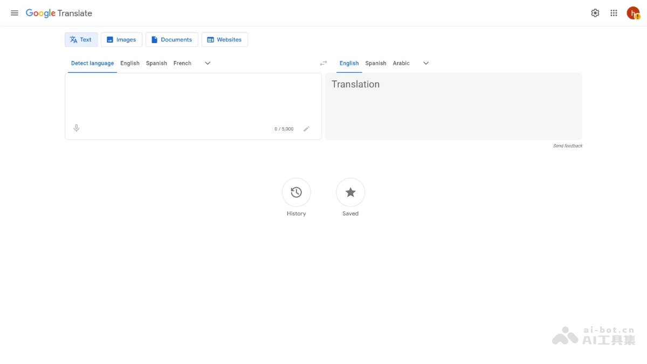Image resolution: width=647 pixels, height=364 pixels.
Task: Open Google Translate settings gear
Action: tap(595, 12)
